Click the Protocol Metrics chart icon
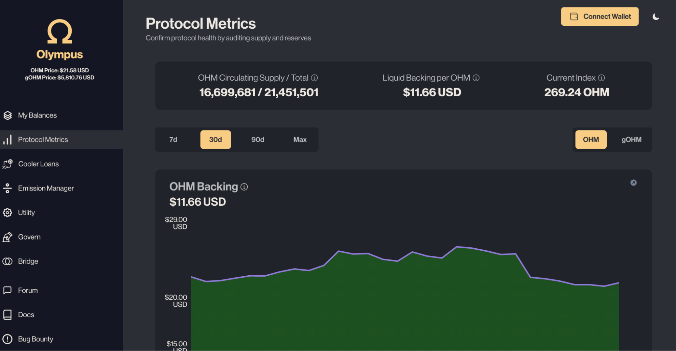 7,140
